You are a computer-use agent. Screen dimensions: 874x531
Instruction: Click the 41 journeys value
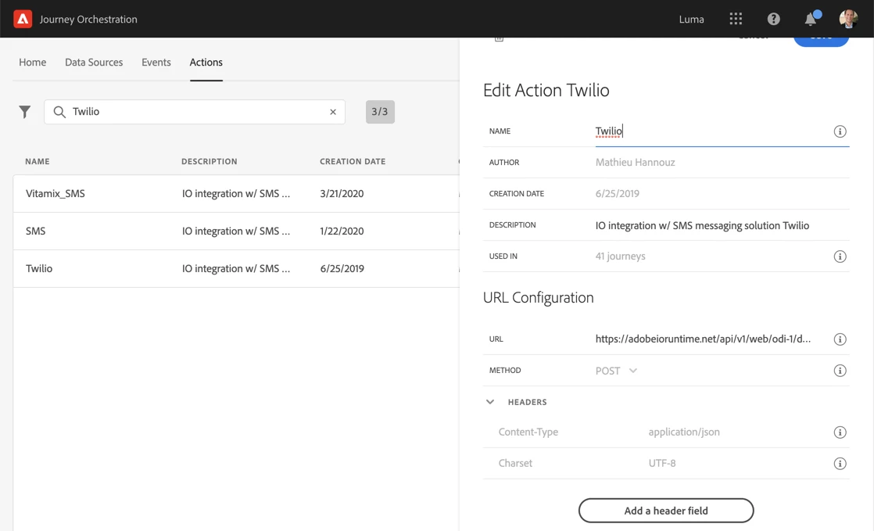621,257
